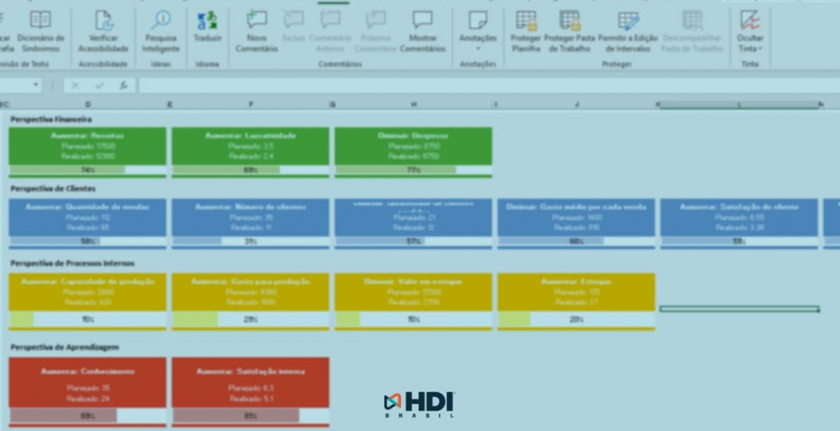Click the 74% progress bar under Receitas
Image resolution: width=840 pixels, height=431 pixels.
click(x=87, y=169)
